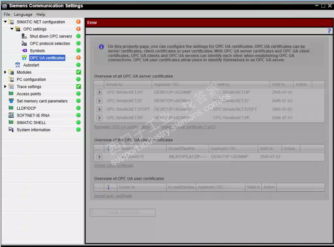The width and height of the screenshot is (334, 247).
Task: Click the green check status of Trace settings
Action: (78, 87)
